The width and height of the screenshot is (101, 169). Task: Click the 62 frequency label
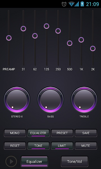tap(35, 69)
